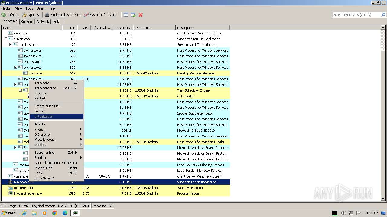
Task: Click Physical memory status entry
Action: point(60,206)
